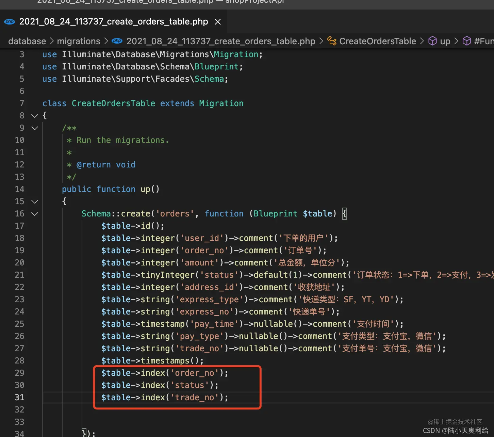
Task: Open the CreateOrdersTable breadcrumb segment
Action: tap(378, 41)
